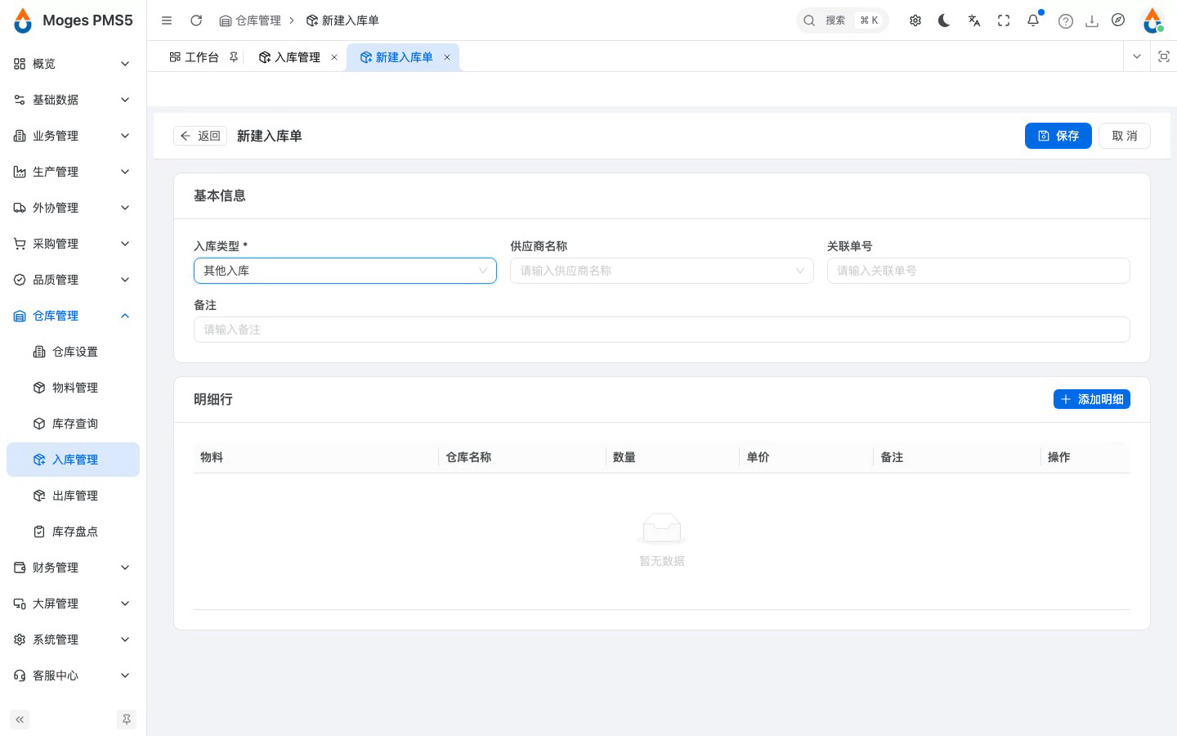
Task: Expand the 生产管理 menu
Action: coord(73,172)
